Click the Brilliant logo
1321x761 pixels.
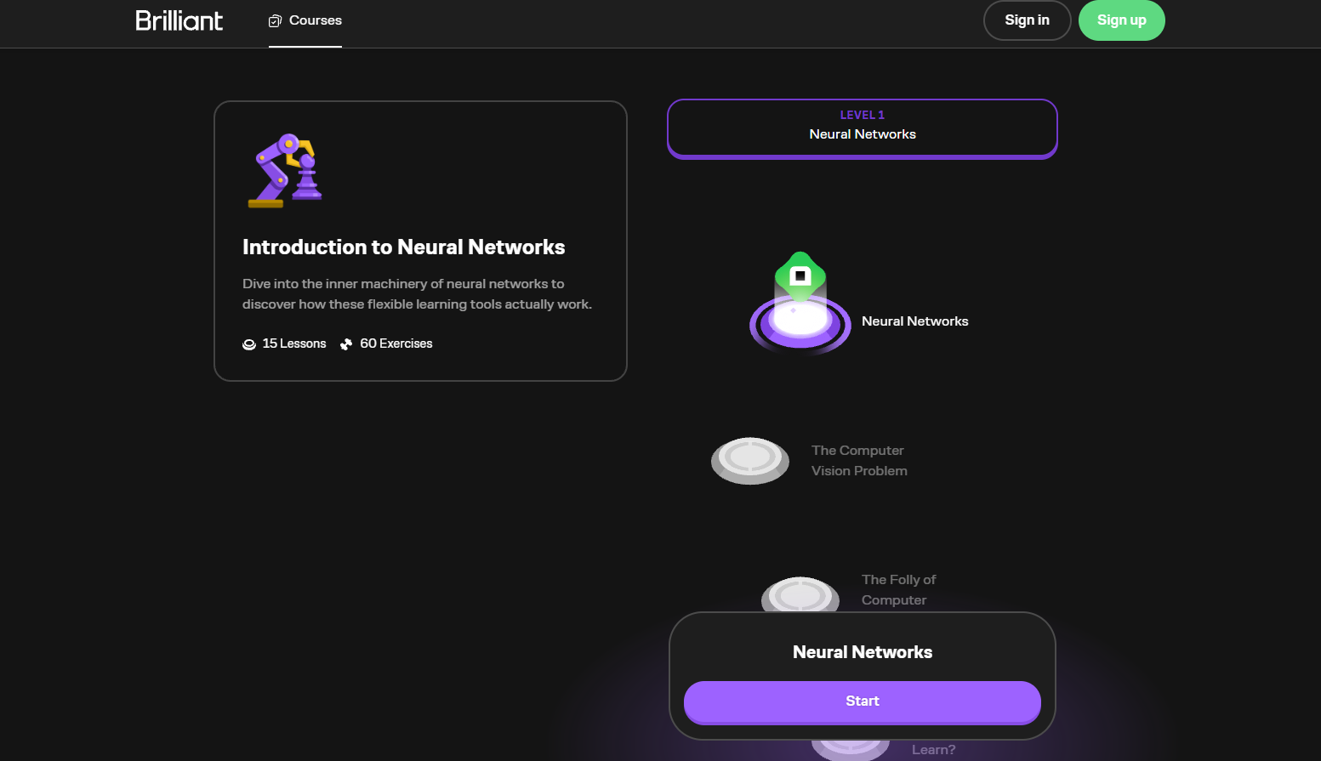click(179, 20)
